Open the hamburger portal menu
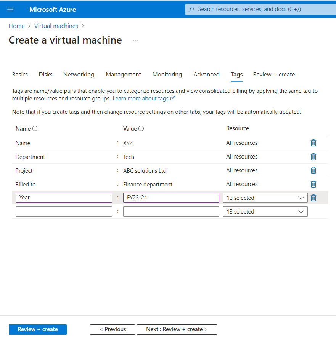336x345 pixels. pos(10,10)
